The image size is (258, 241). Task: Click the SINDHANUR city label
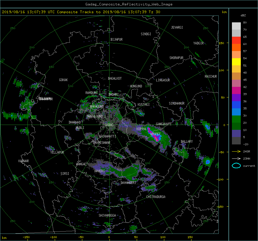pos(177,103)
